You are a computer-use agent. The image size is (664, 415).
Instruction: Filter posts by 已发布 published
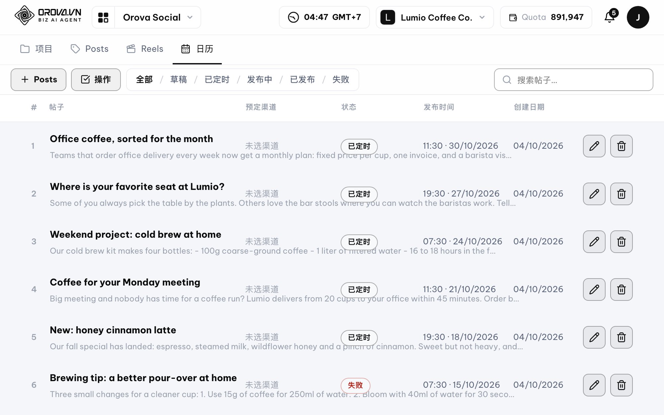pyautogui.click(x=302, y=80)
